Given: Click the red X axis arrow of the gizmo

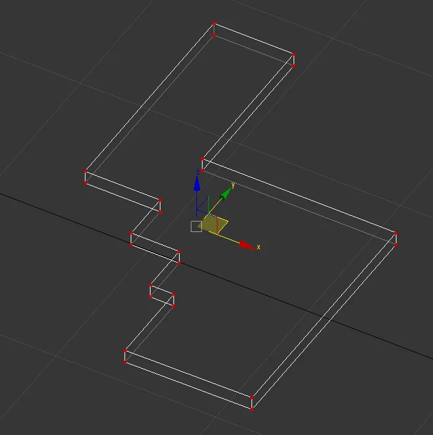Looking at the screenshot, I should click(x=247, y=245).
